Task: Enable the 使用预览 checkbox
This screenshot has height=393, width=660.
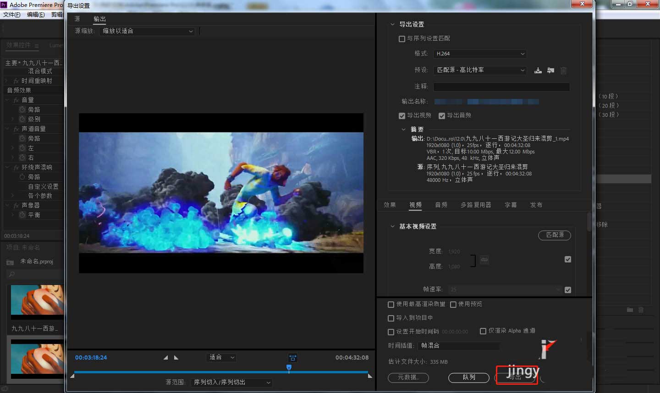Action: pyautogui.click(x=453, y=305)
